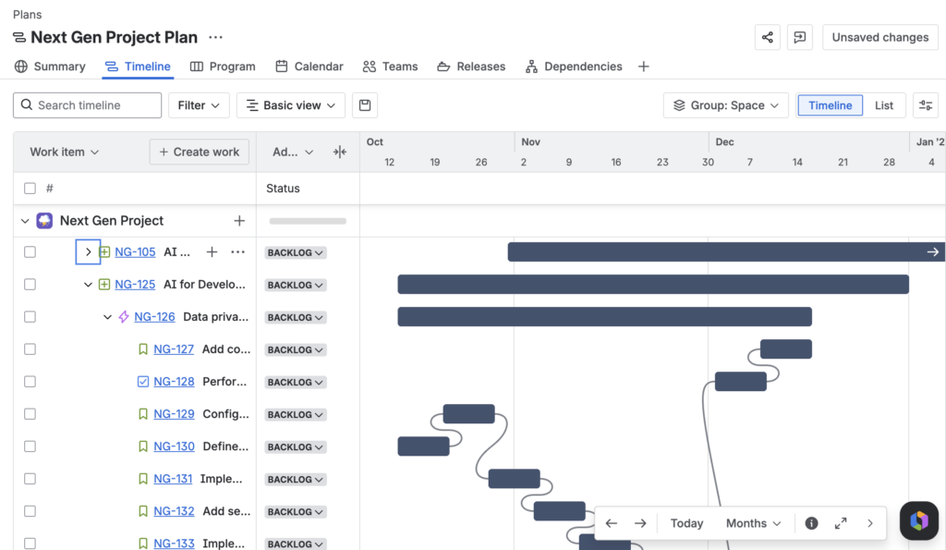Select the NG-127 row checkbox

coord(30,349)
